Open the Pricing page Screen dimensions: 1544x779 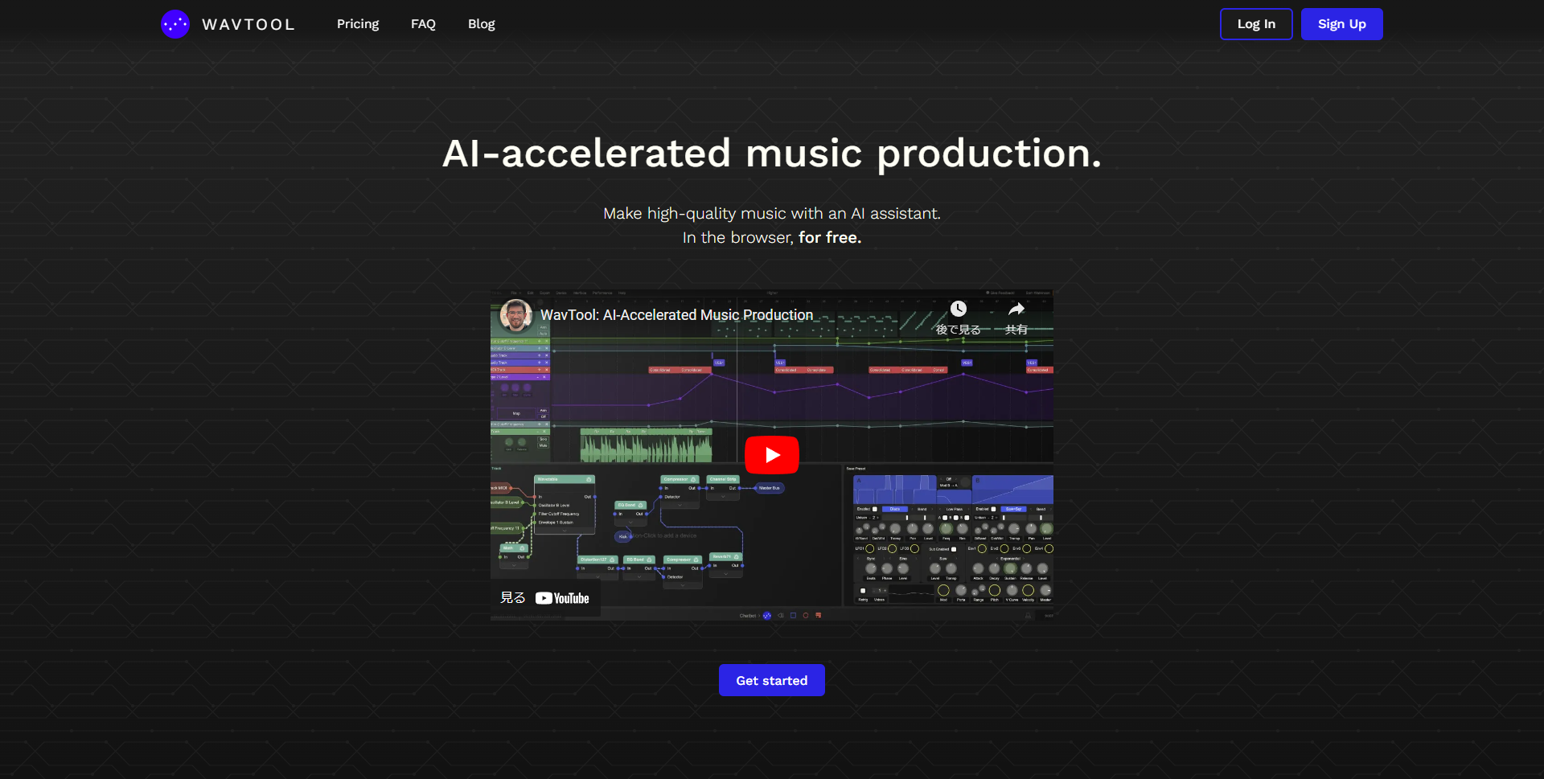point(358,24)
